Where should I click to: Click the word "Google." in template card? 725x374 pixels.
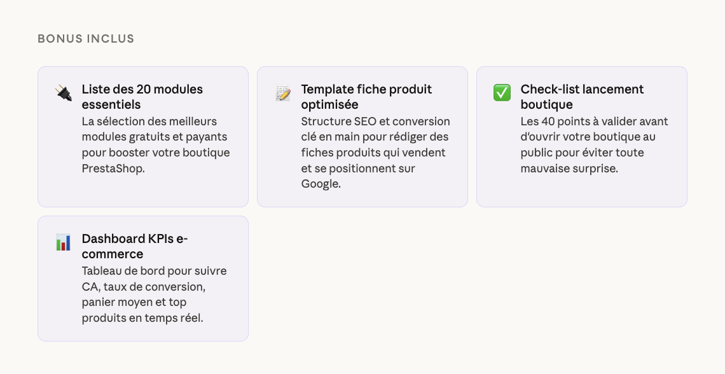pyautogui.click(x=321, y=184)
